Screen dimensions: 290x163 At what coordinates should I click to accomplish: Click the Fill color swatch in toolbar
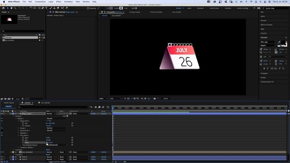tap(111, 8)
